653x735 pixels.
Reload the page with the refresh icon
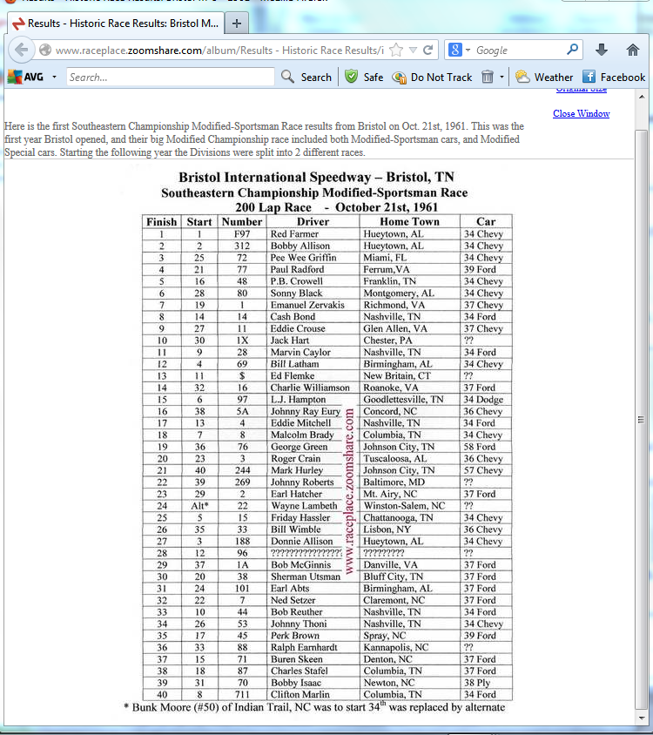point(427,51)
